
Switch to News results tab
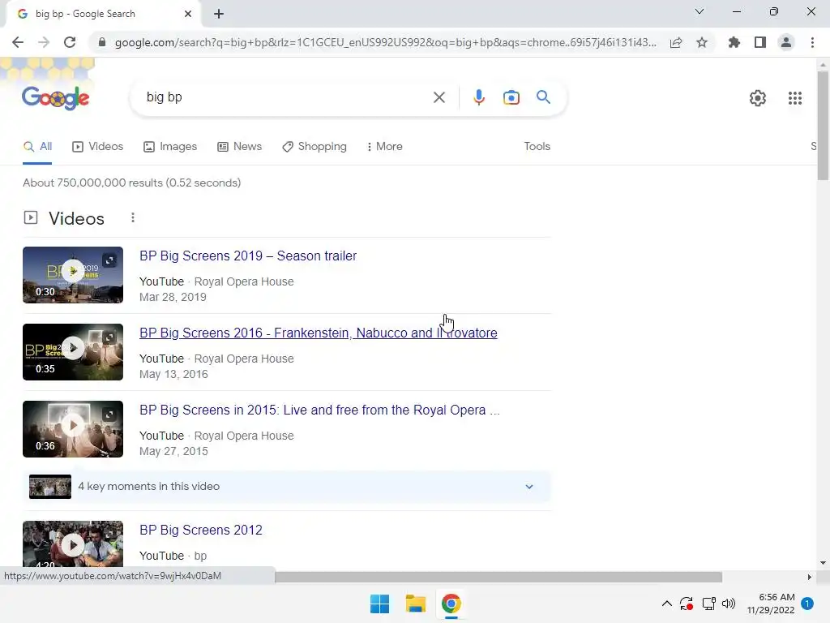240,147
